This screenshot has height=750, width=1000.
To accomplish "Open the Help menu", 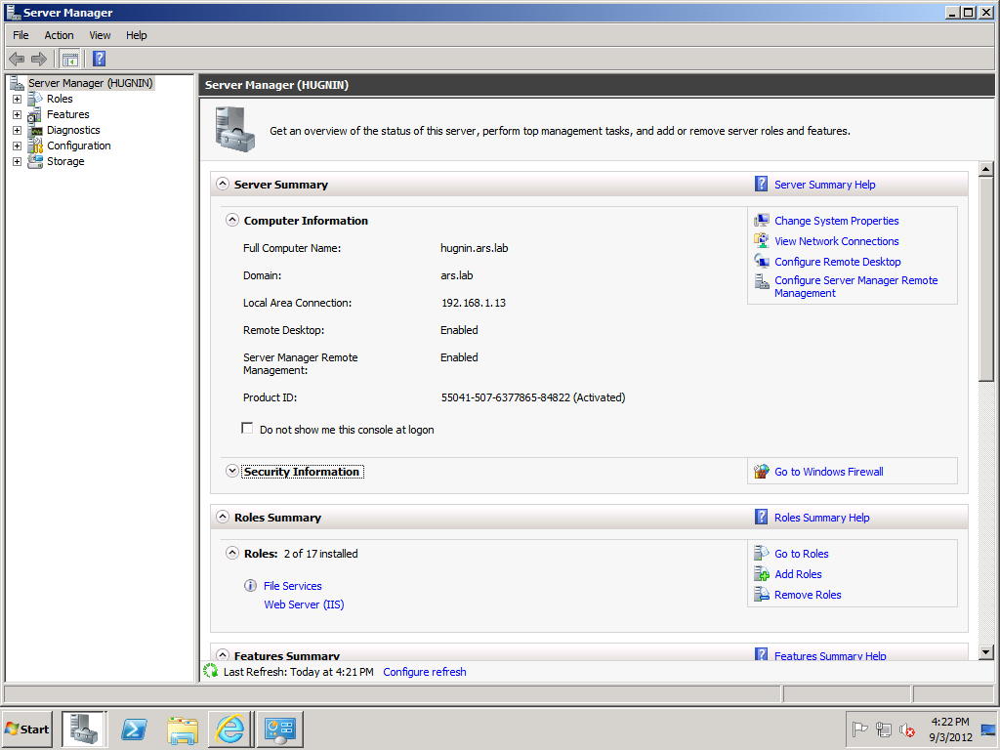I will pyautogui.click(x=136, y=35).
